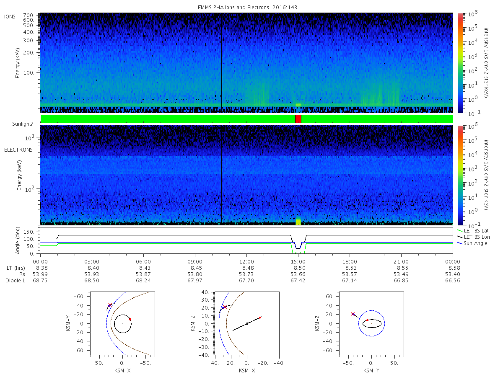Click the Dipole L row label
Image resolution: width=503 pixels, height=377 pixels.
click(x=15, y=281)
